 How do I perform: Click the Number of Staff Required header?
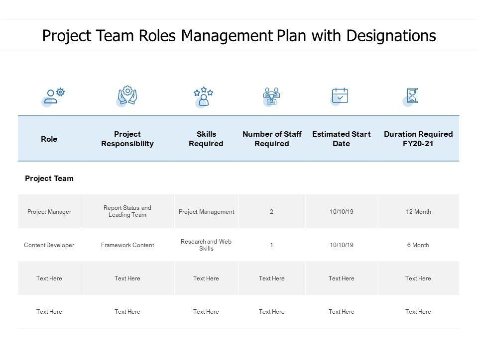point(272,139)
